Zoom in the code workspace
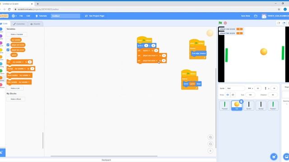Image resolution: width=289 pixels, height=162 pixels. click(x=210, y=137)
